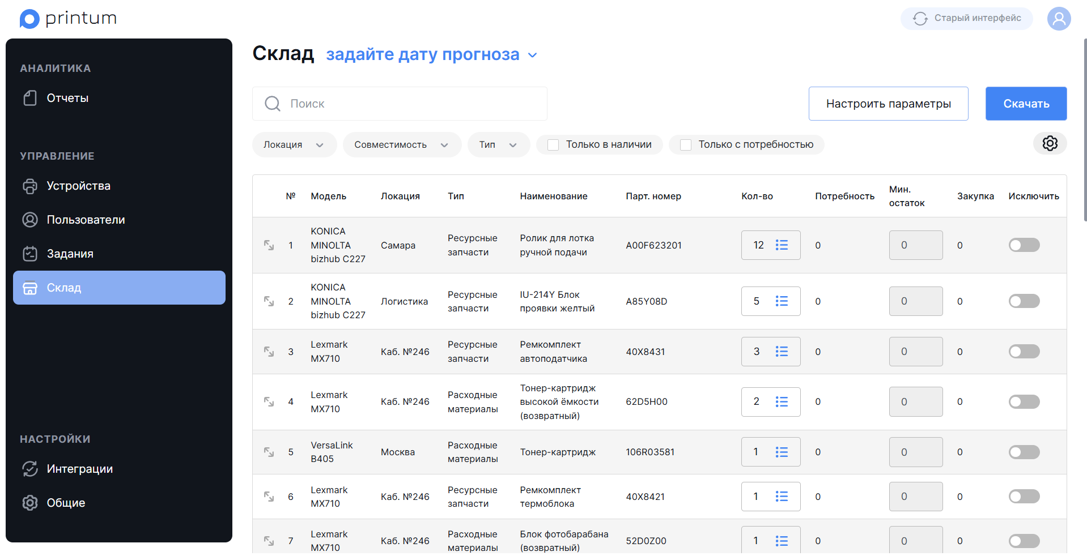This screenshot has height=556, width=1087.
Task: Click 'Ремкомплект термоблока' name
Action: click(x=550, y=497)
